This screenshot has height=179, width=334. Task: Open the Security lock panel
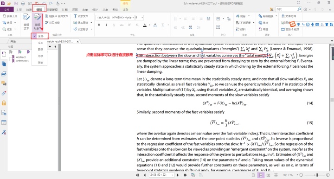pyautogui.click(x=4, y=103)
